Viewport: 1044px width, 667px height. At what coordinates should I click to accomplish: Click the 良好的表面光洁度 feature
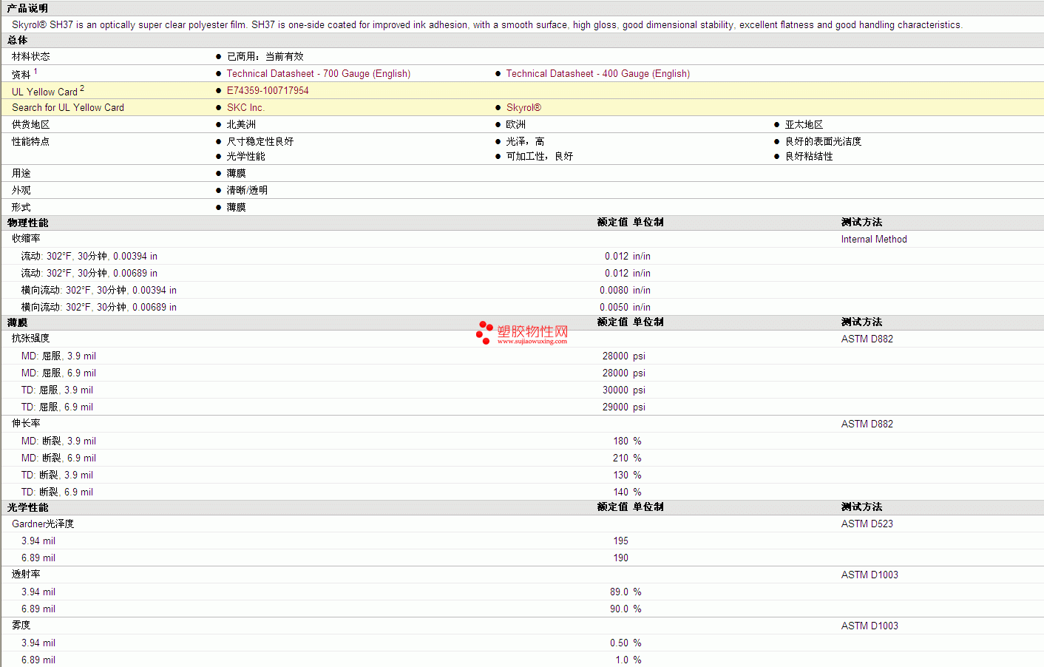click(823, 141)
